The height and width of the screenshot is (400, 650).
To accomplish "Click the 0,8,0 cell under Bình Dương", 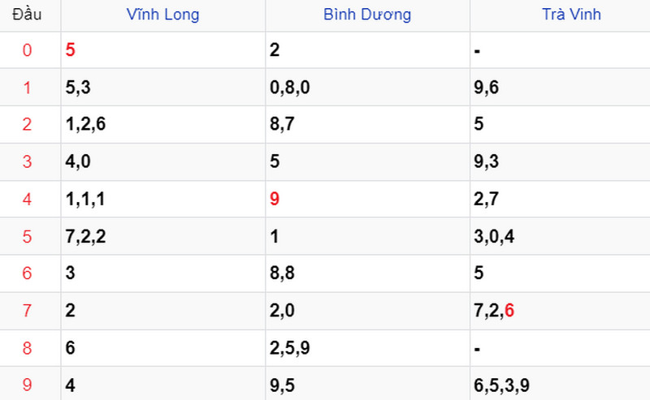I will point(367,88).
